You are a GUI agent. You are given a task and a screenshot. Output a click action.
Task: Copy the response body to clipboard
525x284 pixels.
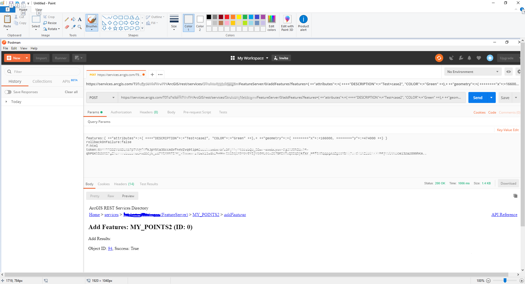(x=515, y=196)
